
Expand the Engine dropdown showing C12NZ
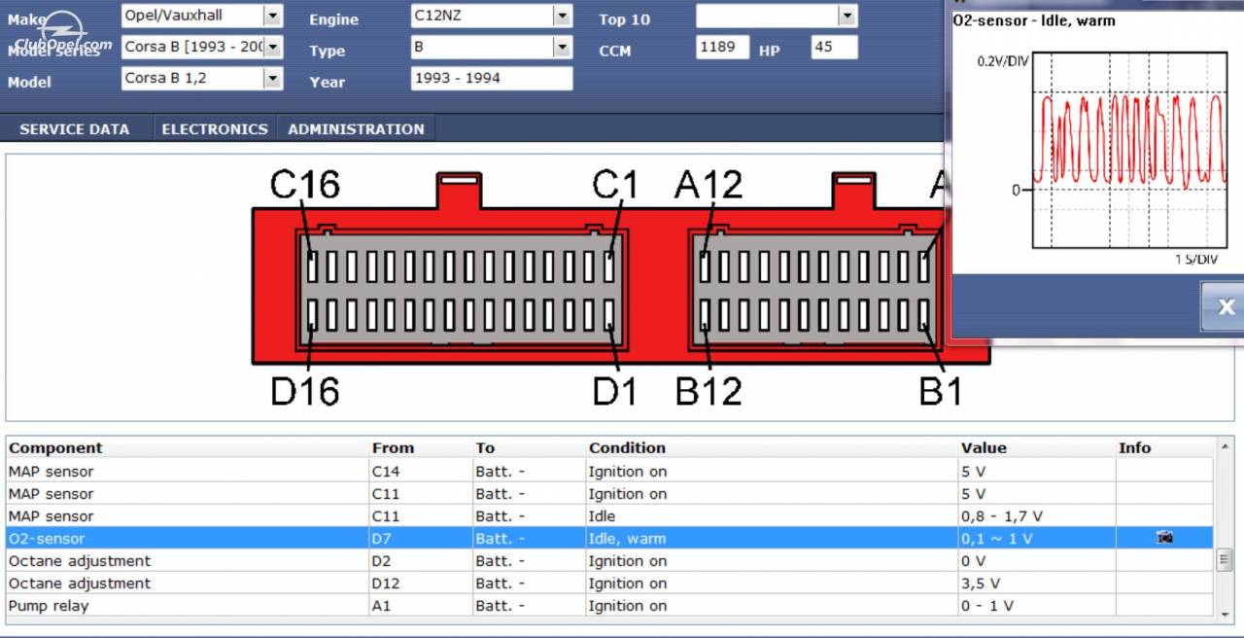(563, 16)
